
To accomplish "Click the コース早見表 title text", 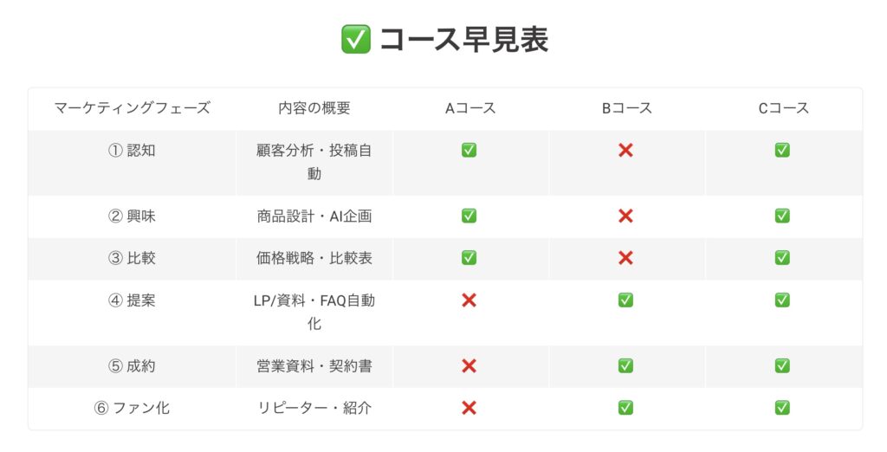I will tap(464, 40).
